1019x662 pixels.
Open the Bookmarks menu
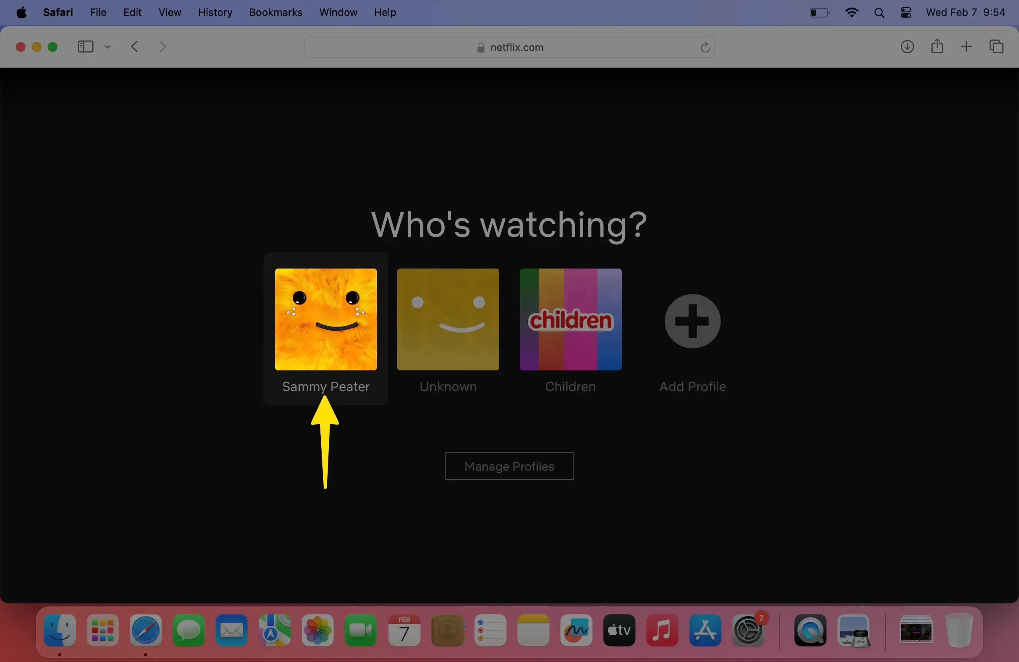(275, 12)
